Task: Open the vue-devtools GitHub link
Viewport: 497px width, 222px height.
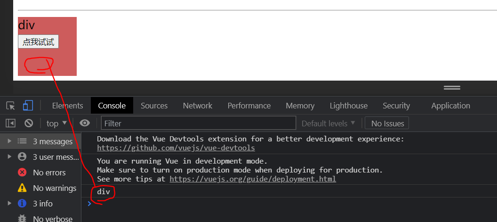Action: pos(176,148)
